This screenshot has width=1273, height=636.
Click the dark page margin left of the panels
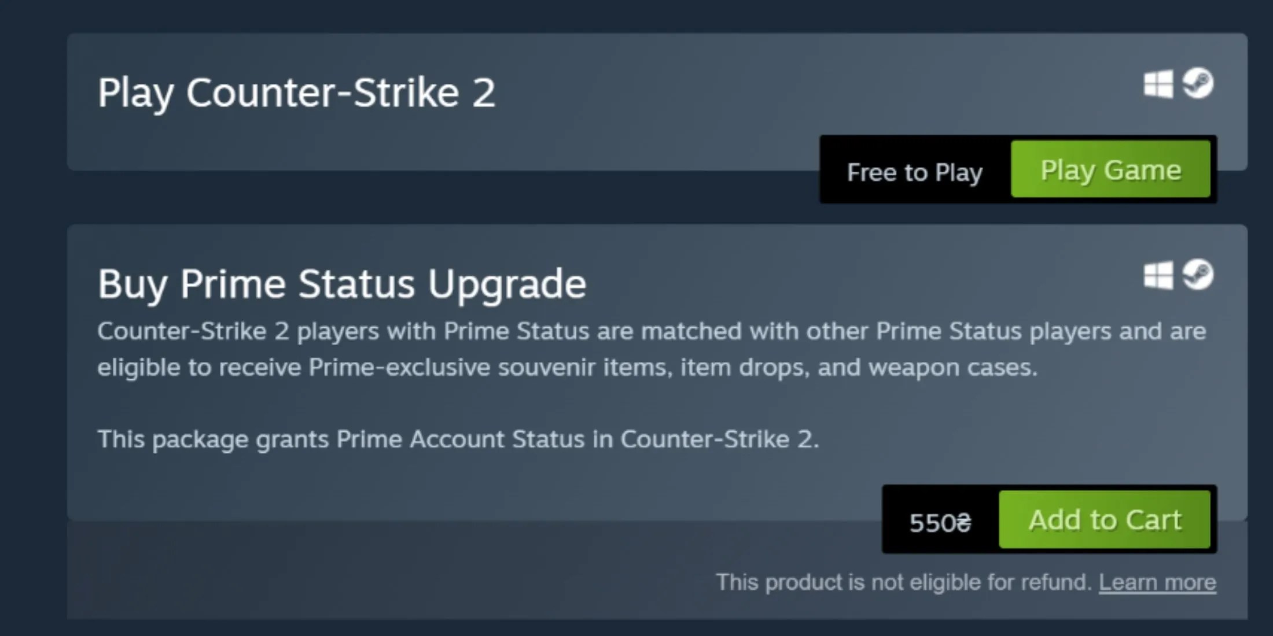(x=33, y=318)
